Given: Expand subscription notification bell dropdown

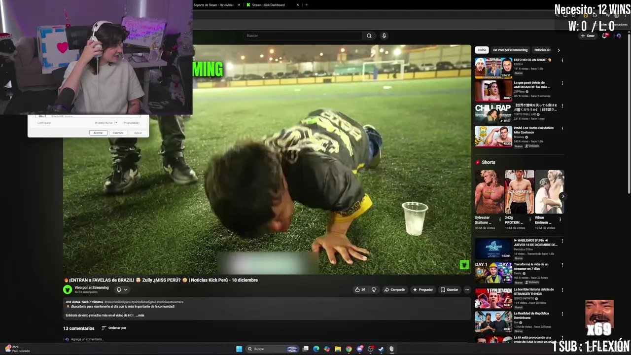Looking at the screenshot, I should [121, 289].
